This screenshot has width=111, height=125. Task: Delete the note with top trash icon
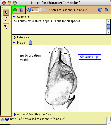100,10
